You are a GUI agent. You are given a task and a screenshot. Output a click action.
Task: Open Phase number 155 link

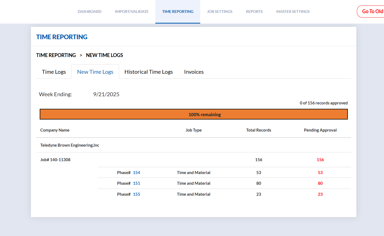point(136,194)
